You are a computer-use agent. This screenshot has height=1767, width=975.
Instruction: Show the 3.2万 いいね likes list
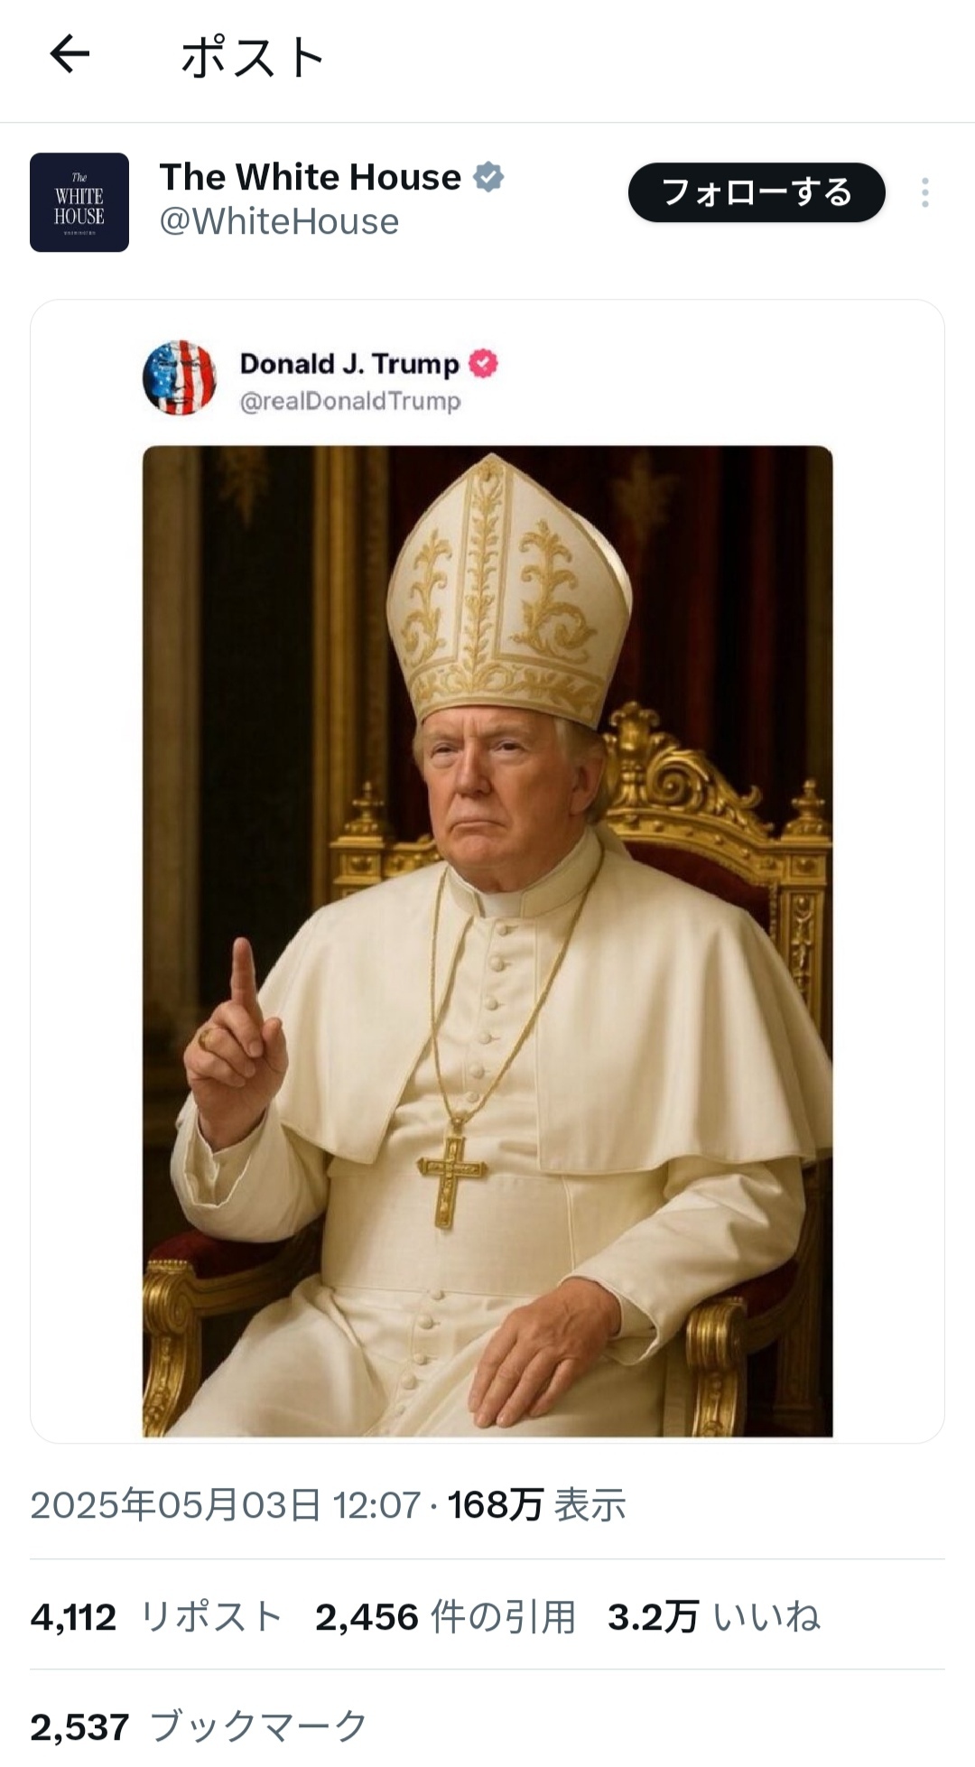point(713,1617)
